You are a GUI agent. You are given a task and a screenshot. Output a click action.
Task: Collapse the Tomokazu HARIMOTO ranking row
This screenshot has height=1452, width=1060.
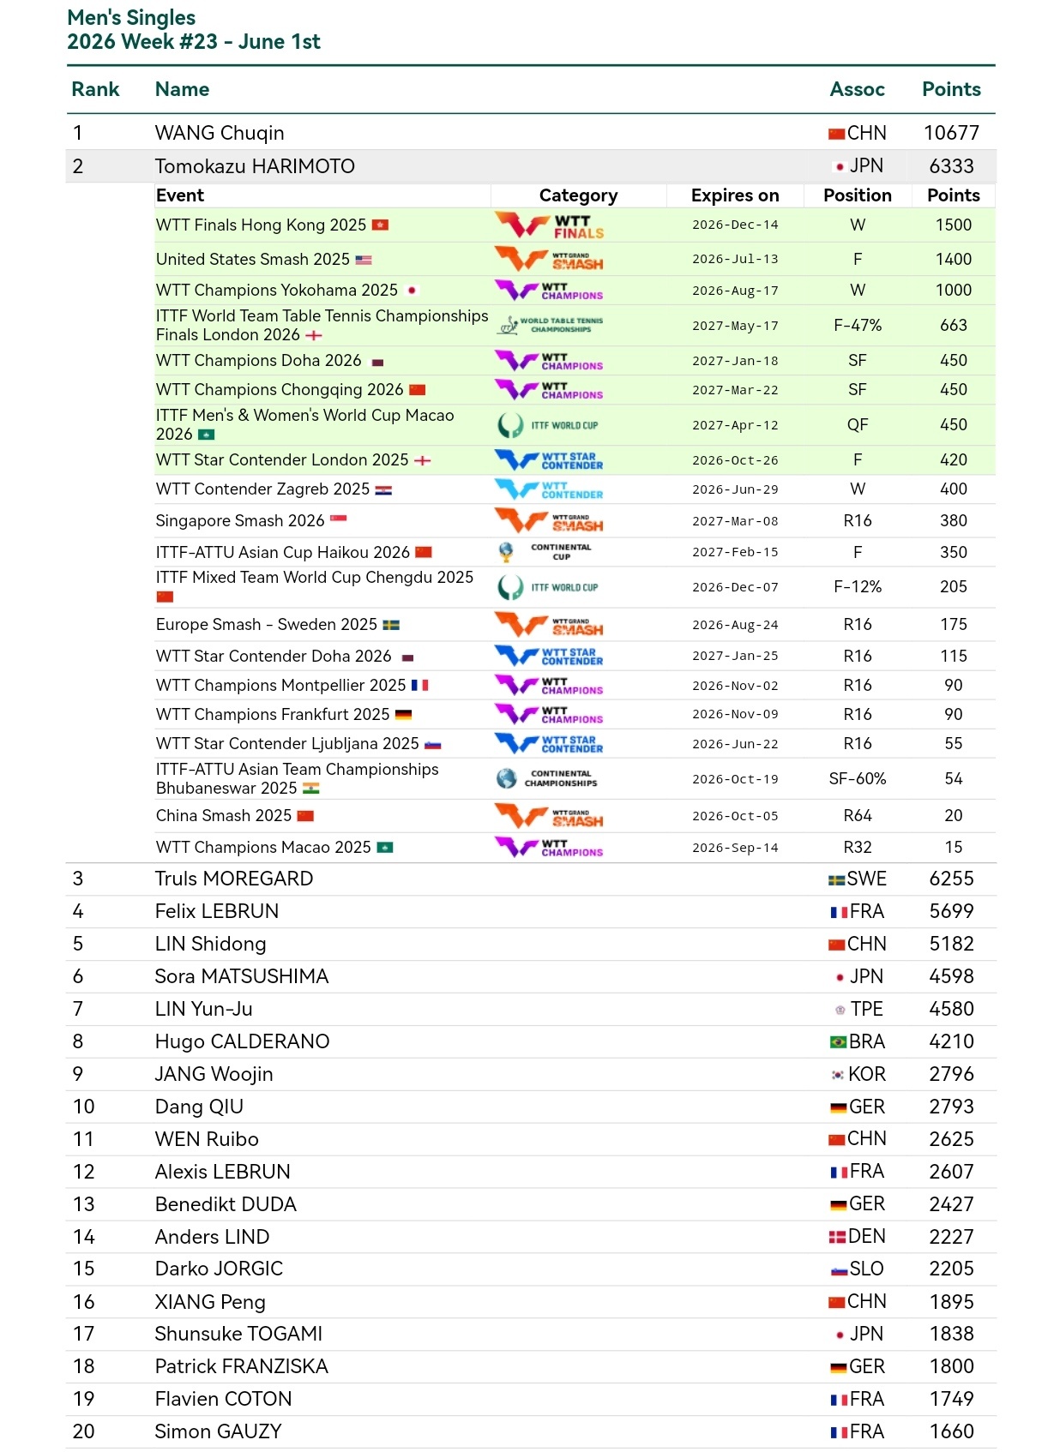pos(531,166)
